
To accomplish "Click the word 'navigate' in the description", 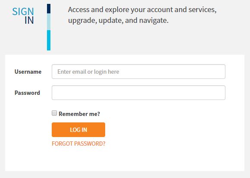I will (x=153, y=21).
